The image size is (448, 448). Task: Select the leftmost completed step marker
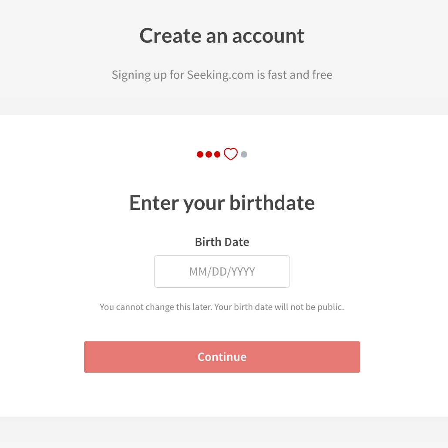coord(200,154)
